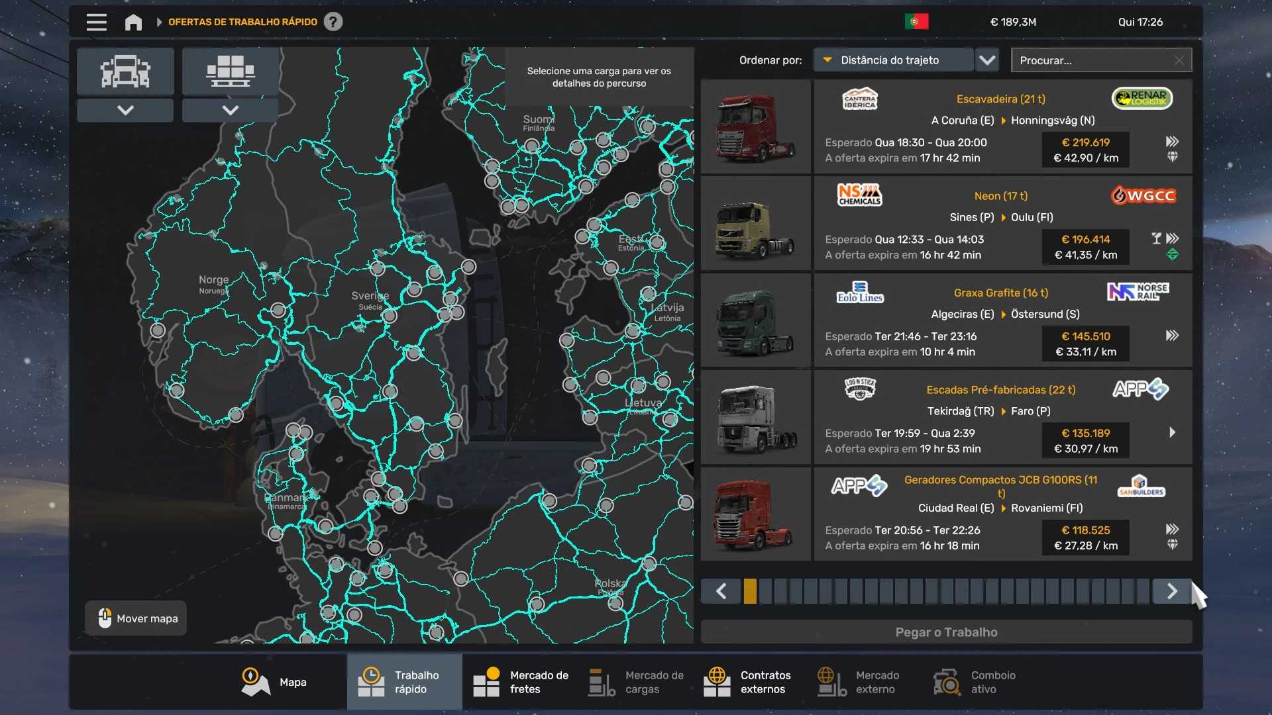Open the help question mark icon
Screen dimensions: 1272x715
(x=333, y=22)
